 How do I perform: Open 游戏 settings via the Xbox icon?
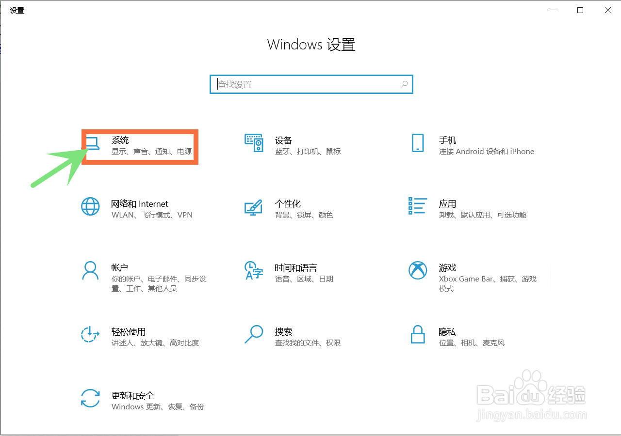point(418,271)
